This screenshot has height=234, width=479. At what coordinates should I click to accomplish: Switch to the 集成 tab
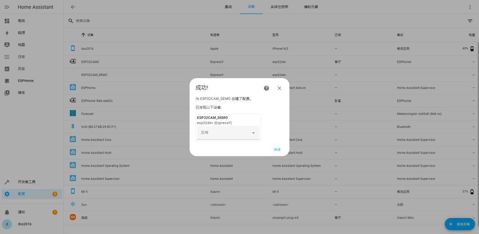228,7
